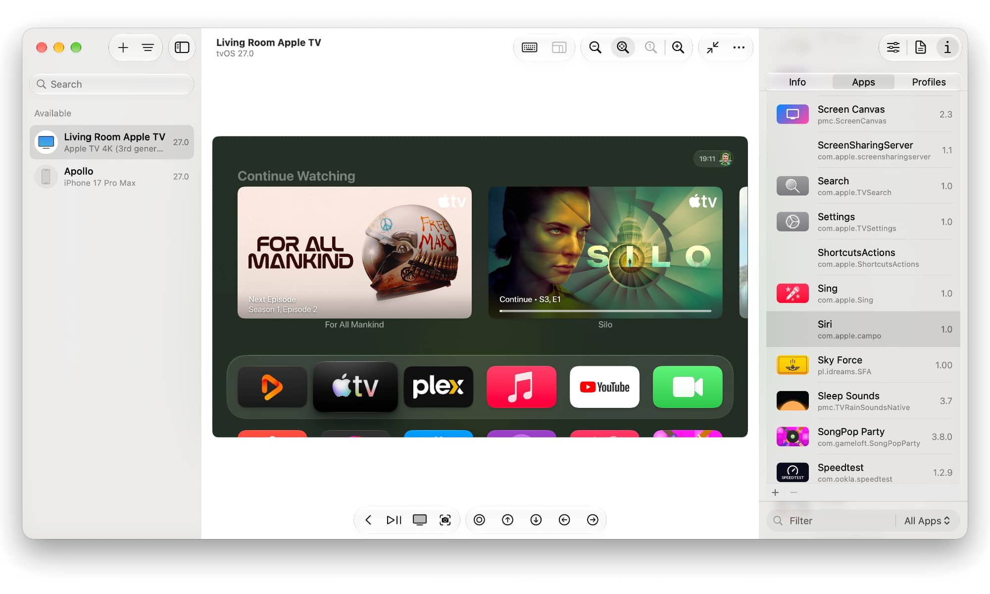Open the Apple TV app in dock
The height and width of the screenshot is (594, 990).
tap(355, 387)
